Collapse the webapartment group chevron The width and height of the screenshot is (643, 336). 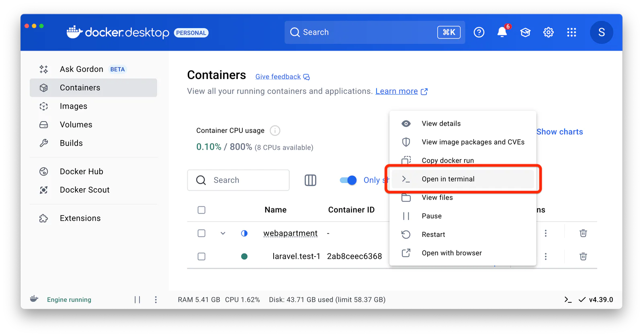pyautogui.click(x=223, y=233)
